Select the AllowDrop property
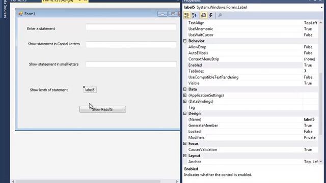Viewport: 326px width, 183px height. 197,47
